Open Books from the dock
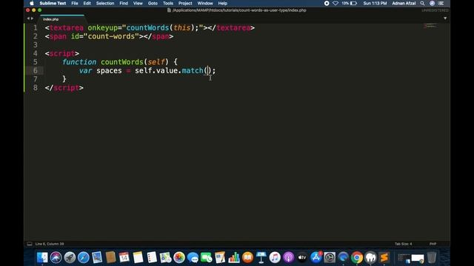Image resolution: width=474 pixels, height=266 pixels. click(247, 258)
